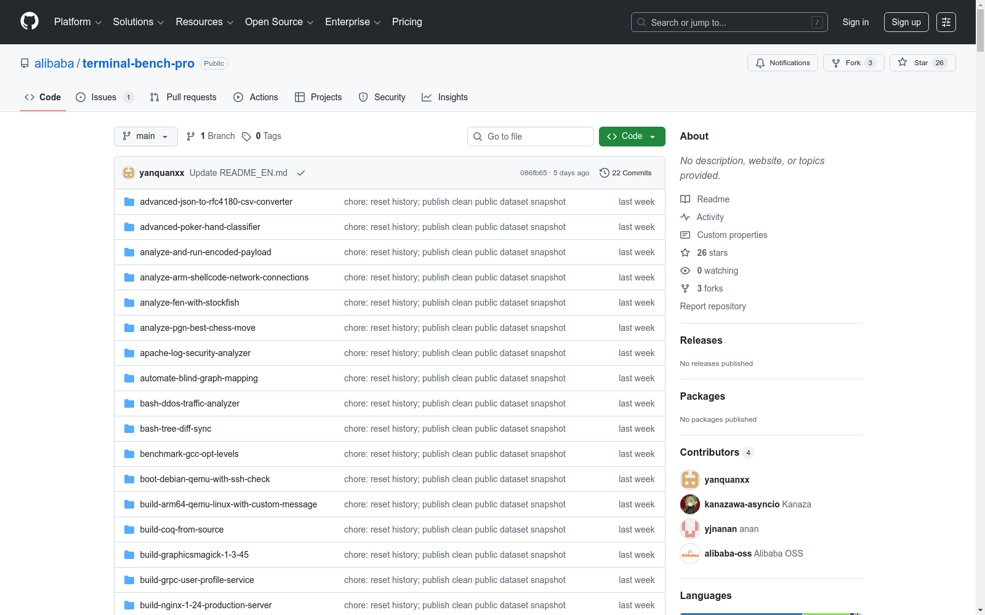Open the Releases section heading link
The image size is (985, 615).
click(x=701, y=341)
